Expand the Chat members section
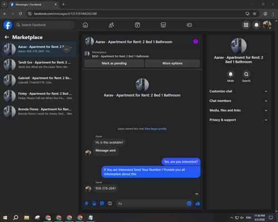 tap(239, 101)
